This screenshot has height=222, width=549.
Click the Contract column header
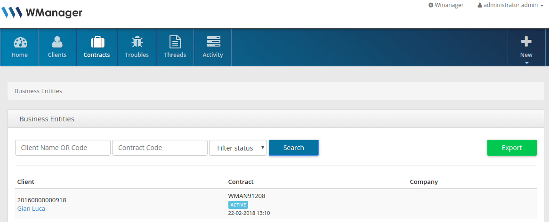241,182
